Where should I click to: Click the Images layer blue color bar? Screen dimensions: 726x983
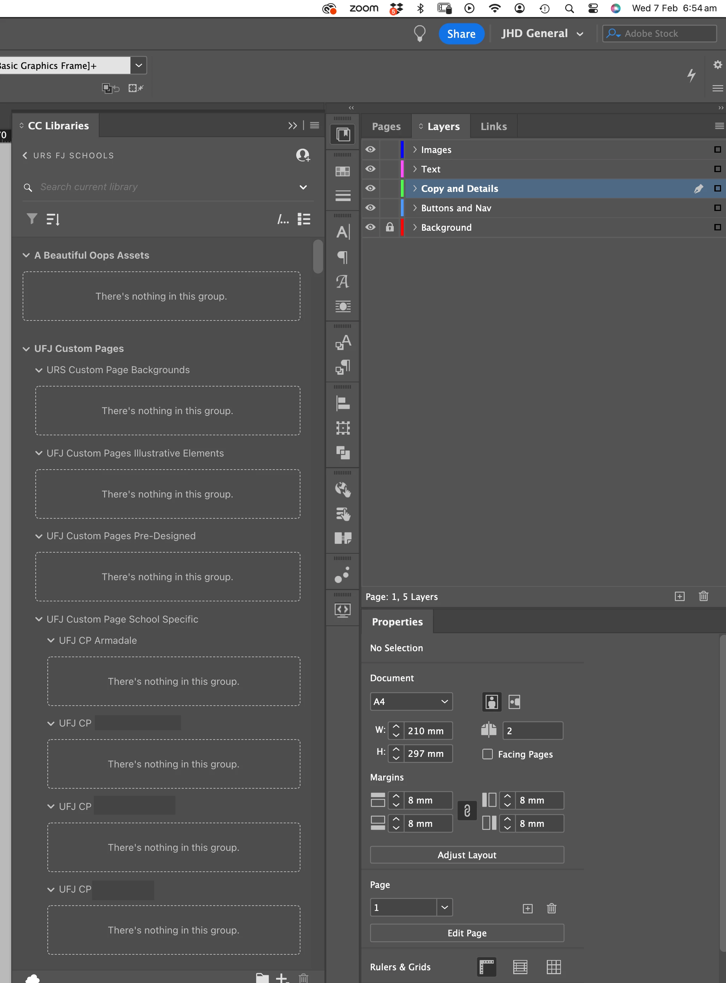[402, 149]
